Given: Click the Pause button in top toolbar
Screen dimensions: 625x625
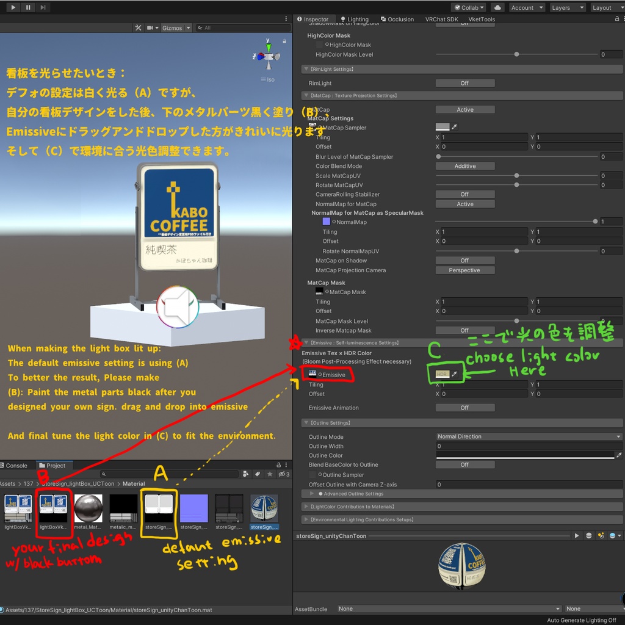Looking at the screenshot, I should (x=28, y=7).
